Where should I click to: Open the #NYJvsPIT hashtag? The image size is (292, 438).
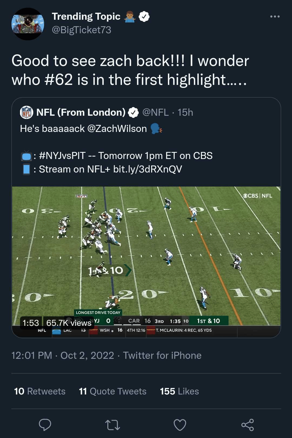62,156
